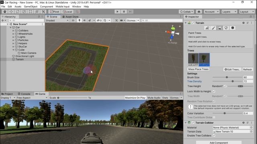Viewport: 257px width, 144px height.
Task: Open cloud services panel
Action: point(199,12)
